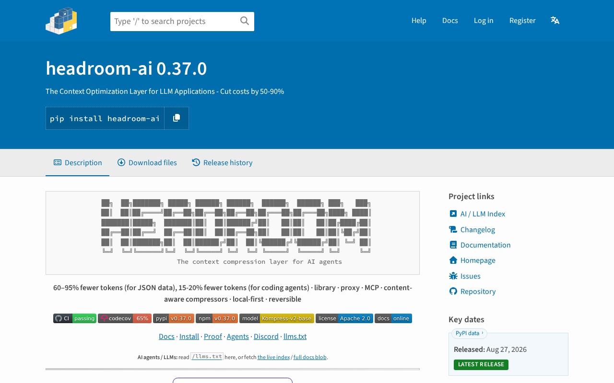Go to the Log in page
Viewport: 614px width, 383px height.
coord(484,21)
